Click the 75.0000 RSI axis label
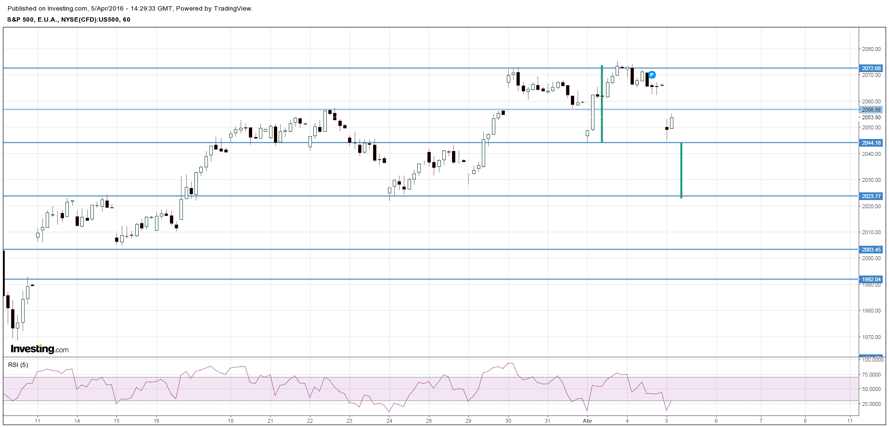Viewport: 889px width, 427px height. tap(872, 375)
